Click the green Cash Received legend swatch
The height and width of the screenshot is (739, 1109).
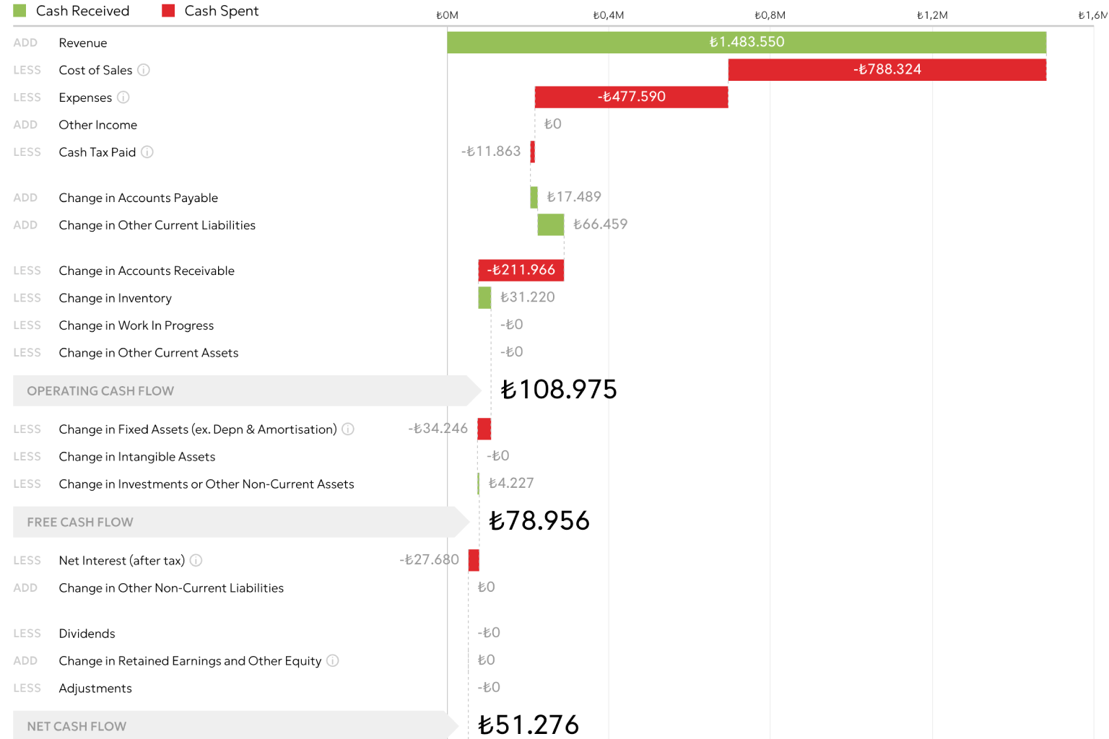click(x=20, y=11)
